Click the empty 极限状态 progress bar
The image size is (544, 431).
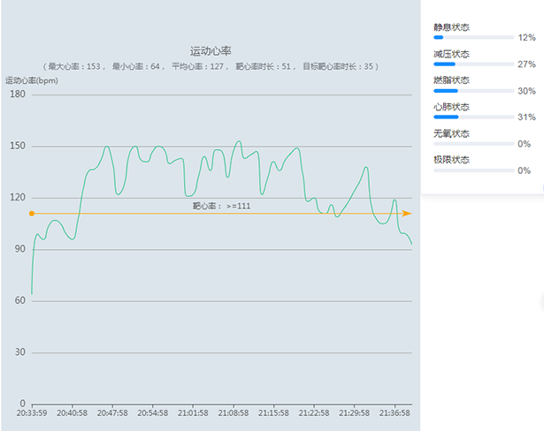(473, 170)
